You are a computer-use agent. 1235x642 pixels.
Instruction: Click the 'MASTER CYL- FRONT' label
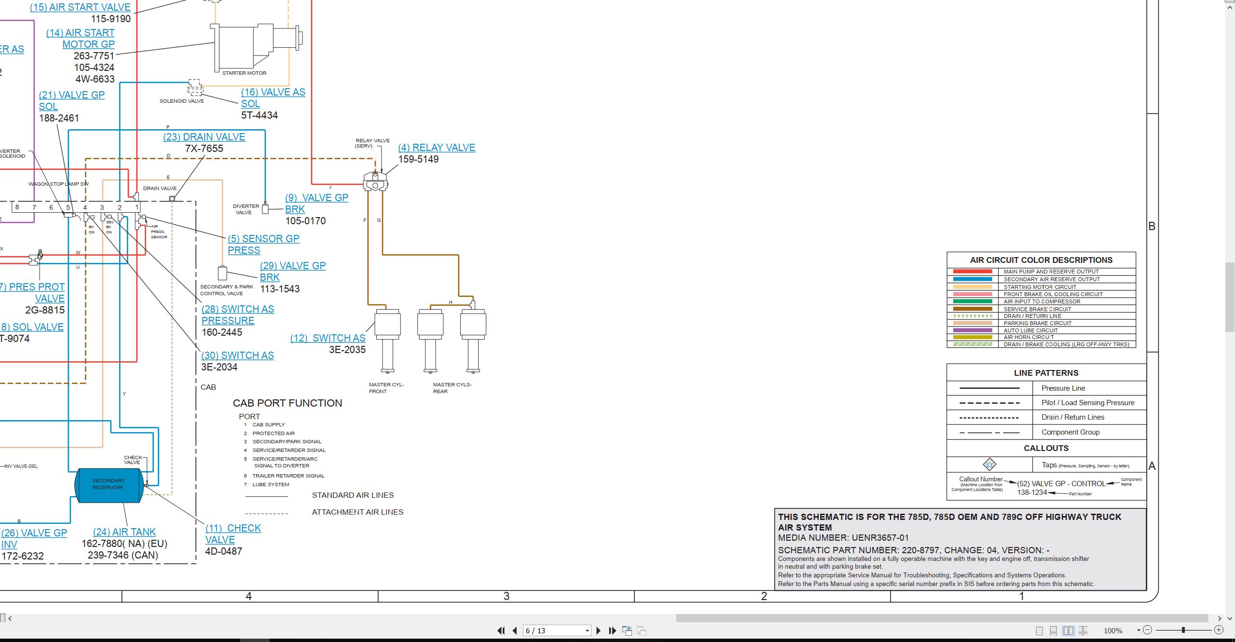coord(386,388)
